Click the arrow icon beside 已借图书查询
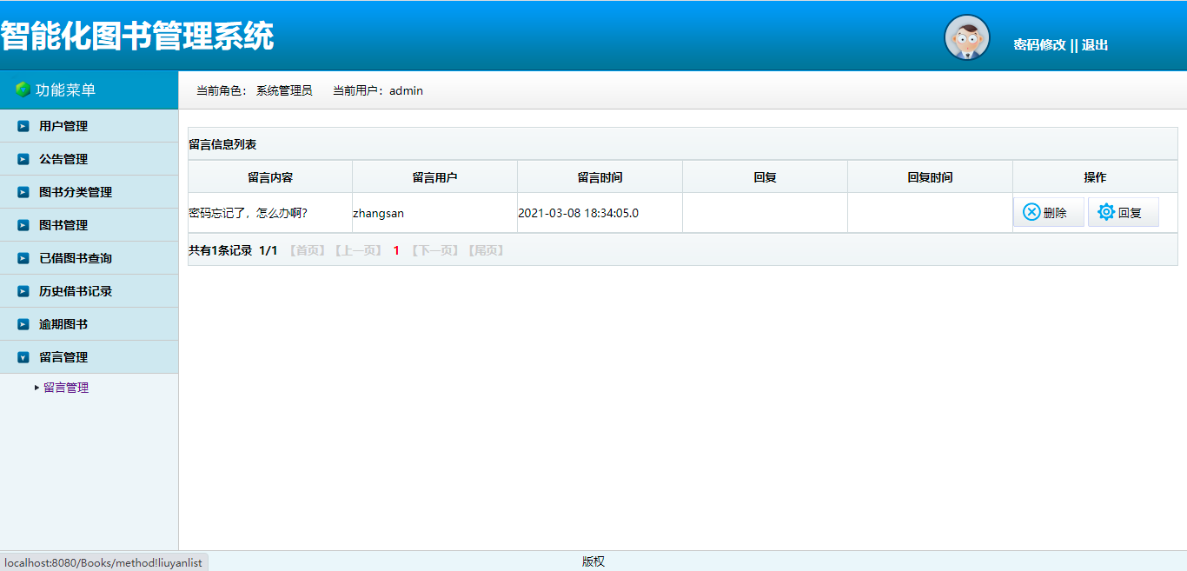Image resolution: width=1187 pixels, height=571 pixels. pyautogui.click(x=23, y=258)
